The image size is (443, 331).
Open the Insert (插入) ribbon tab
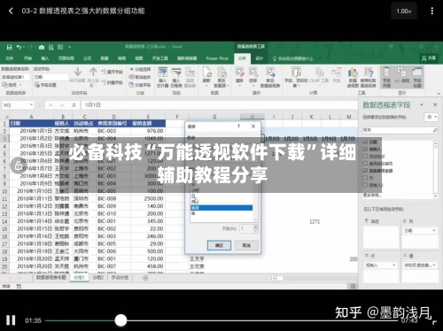click(x=45, y=58)
